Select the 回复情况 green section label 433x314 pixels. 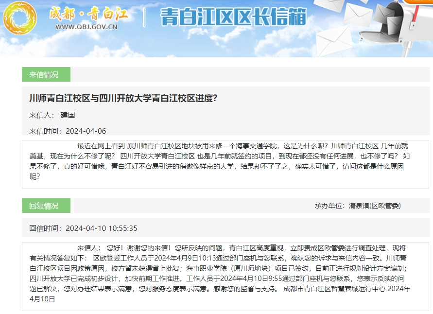pyautogui.click(x=46, y=206)
